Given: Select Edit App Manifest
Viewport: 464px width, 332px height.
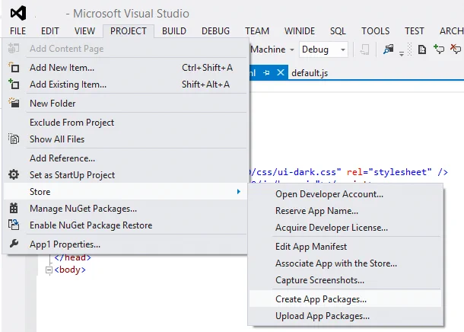Looking at the screenshot, I should coord(345,247).
